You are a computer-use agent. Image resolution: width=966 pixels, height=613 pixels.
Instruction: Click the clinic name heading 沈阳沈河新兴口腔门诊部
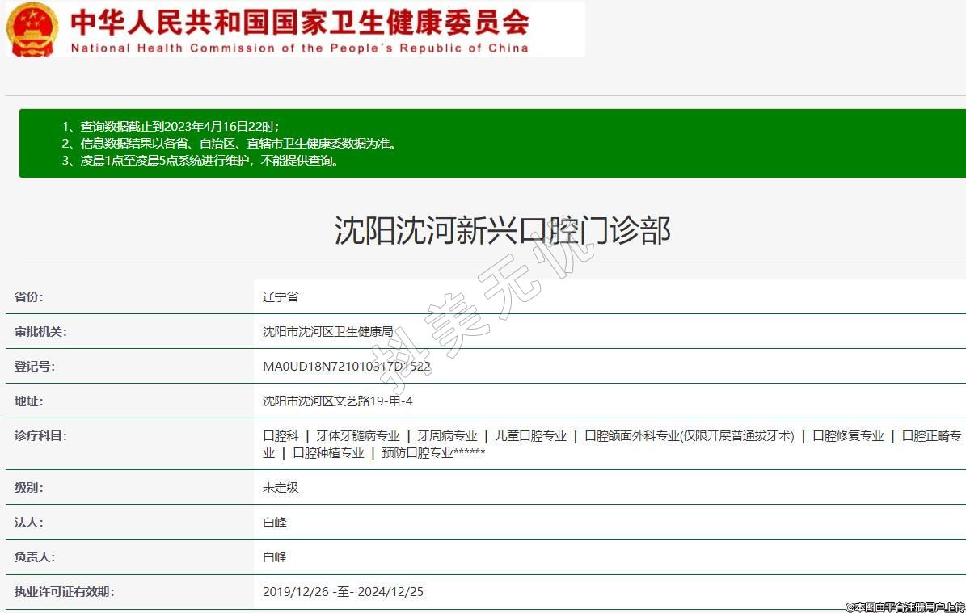point(502,230)
